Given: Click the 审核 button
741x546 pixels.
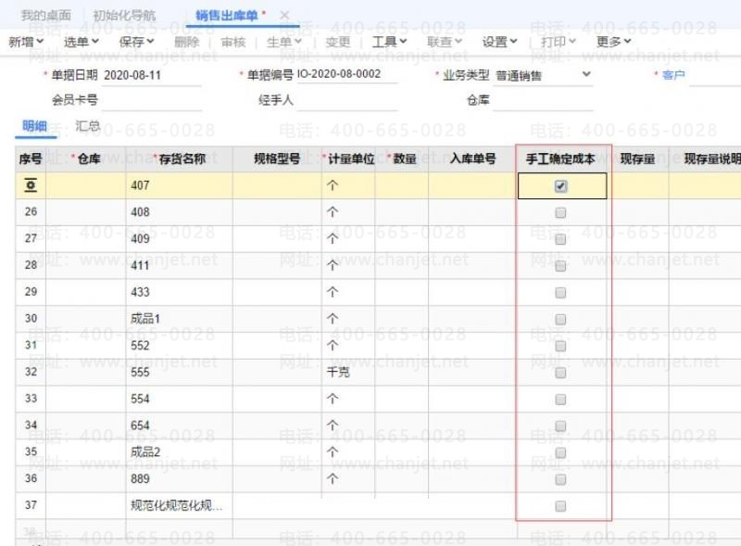Looking at the screenshot, I should [233, 42].
